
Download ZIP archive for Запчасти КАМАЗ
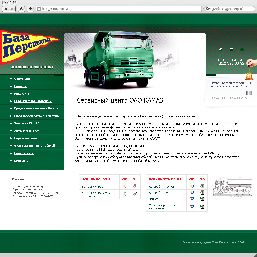(x=124, y=186)
